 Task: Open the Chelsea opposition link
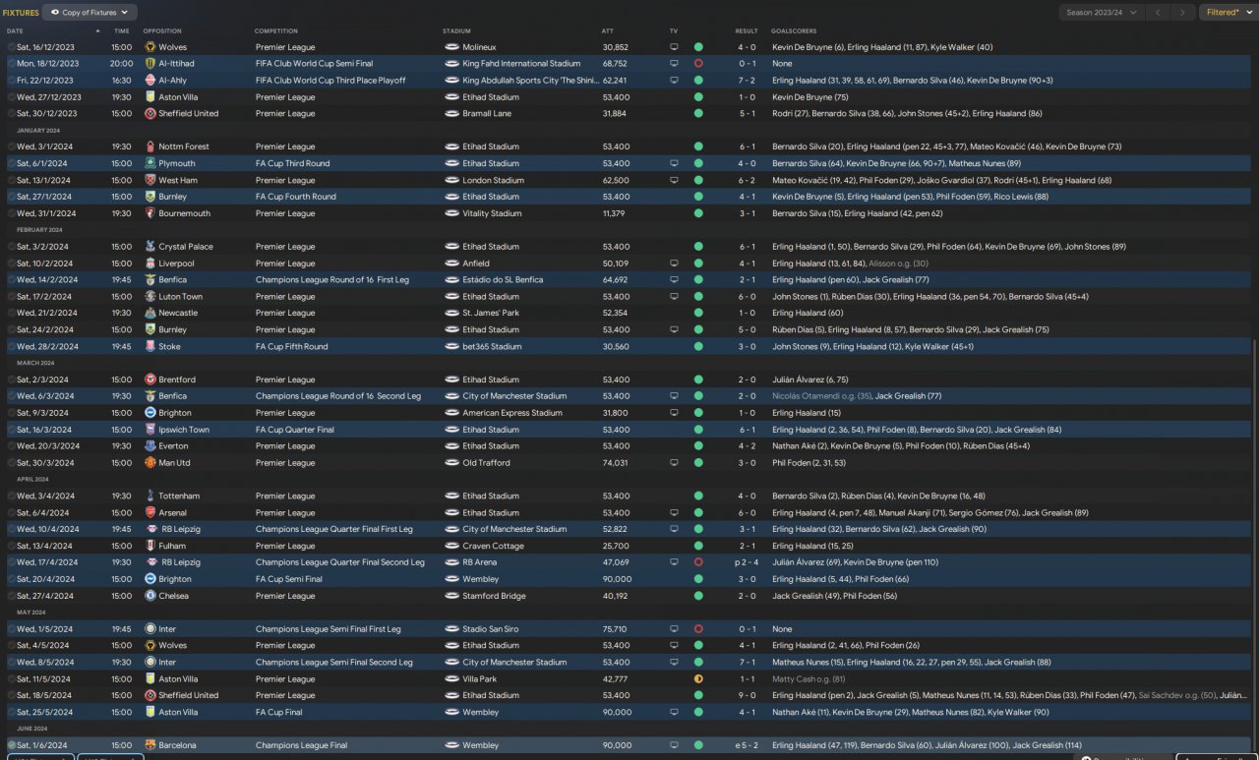[173, 596]
